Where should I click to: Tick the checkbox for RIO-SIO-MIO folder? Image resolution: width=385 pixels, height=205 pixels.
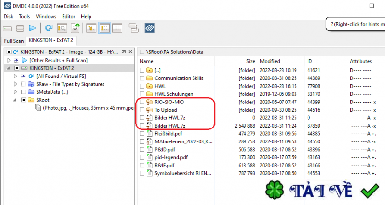(x=142, y=102)
